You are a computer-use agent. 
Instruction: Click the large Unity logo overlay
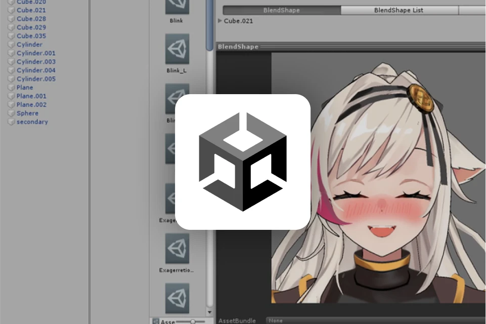pos(243,162)
